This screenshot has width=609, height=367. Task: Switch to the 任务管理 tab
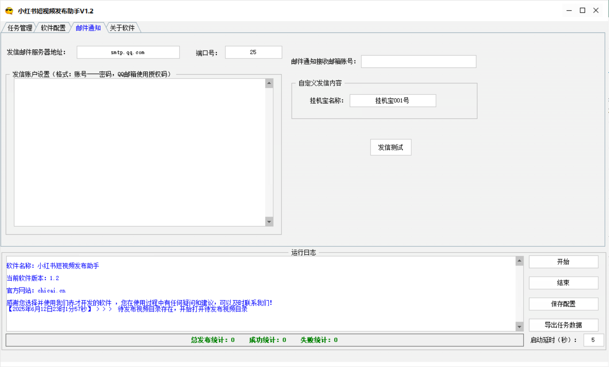pyautogui.click(x=19, y=28)
